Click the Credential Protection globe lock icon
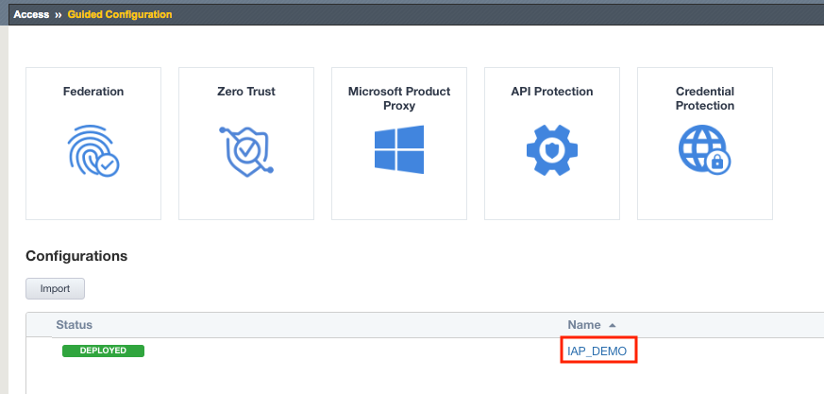The image size is (824, 394). click(705, 150)
